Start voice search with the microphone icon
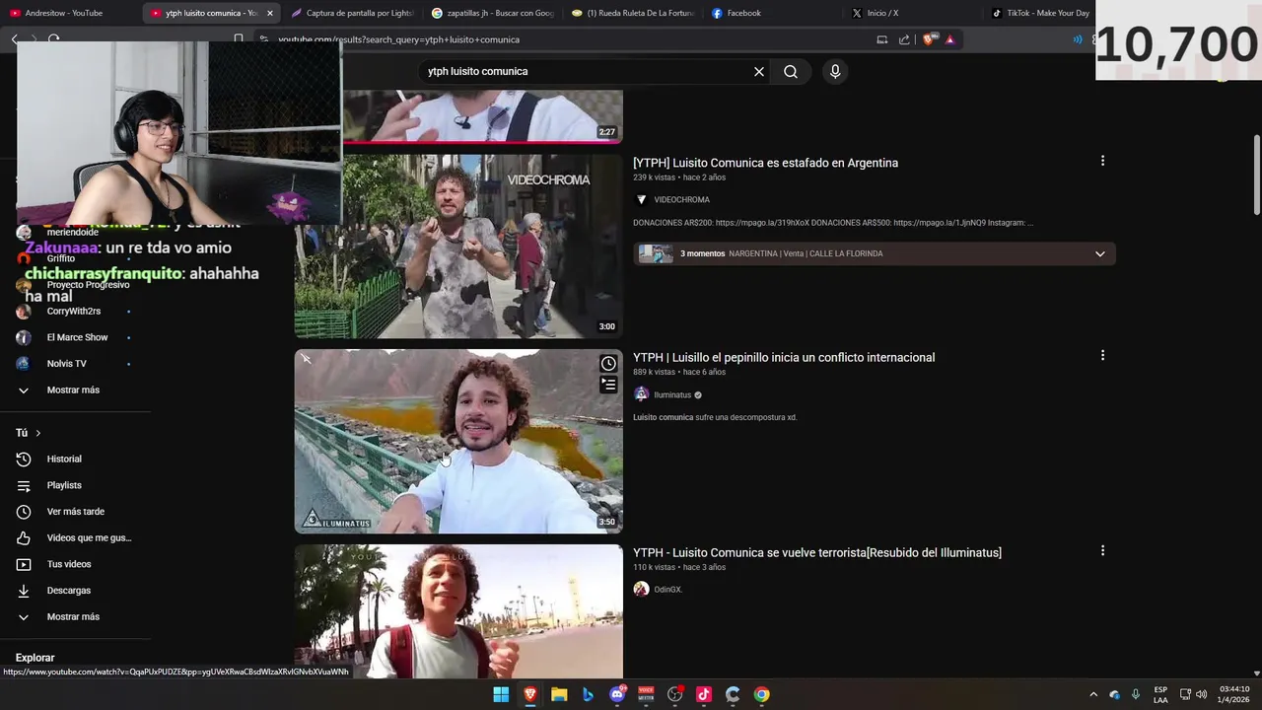This screenshot has width=1262, height=710. pos(835,71)
